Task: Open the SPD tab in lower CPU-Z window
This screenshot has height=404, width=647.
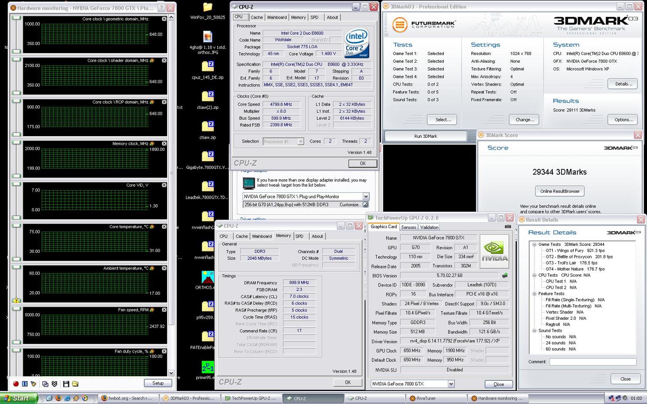Action: [x=299, y=236]
